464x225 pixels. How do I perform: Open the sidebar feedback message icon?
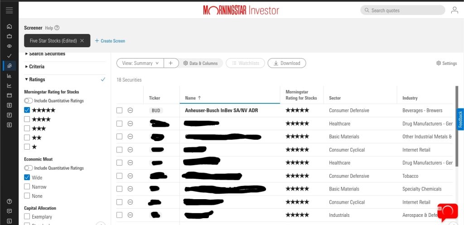click(x=9, y=211)
